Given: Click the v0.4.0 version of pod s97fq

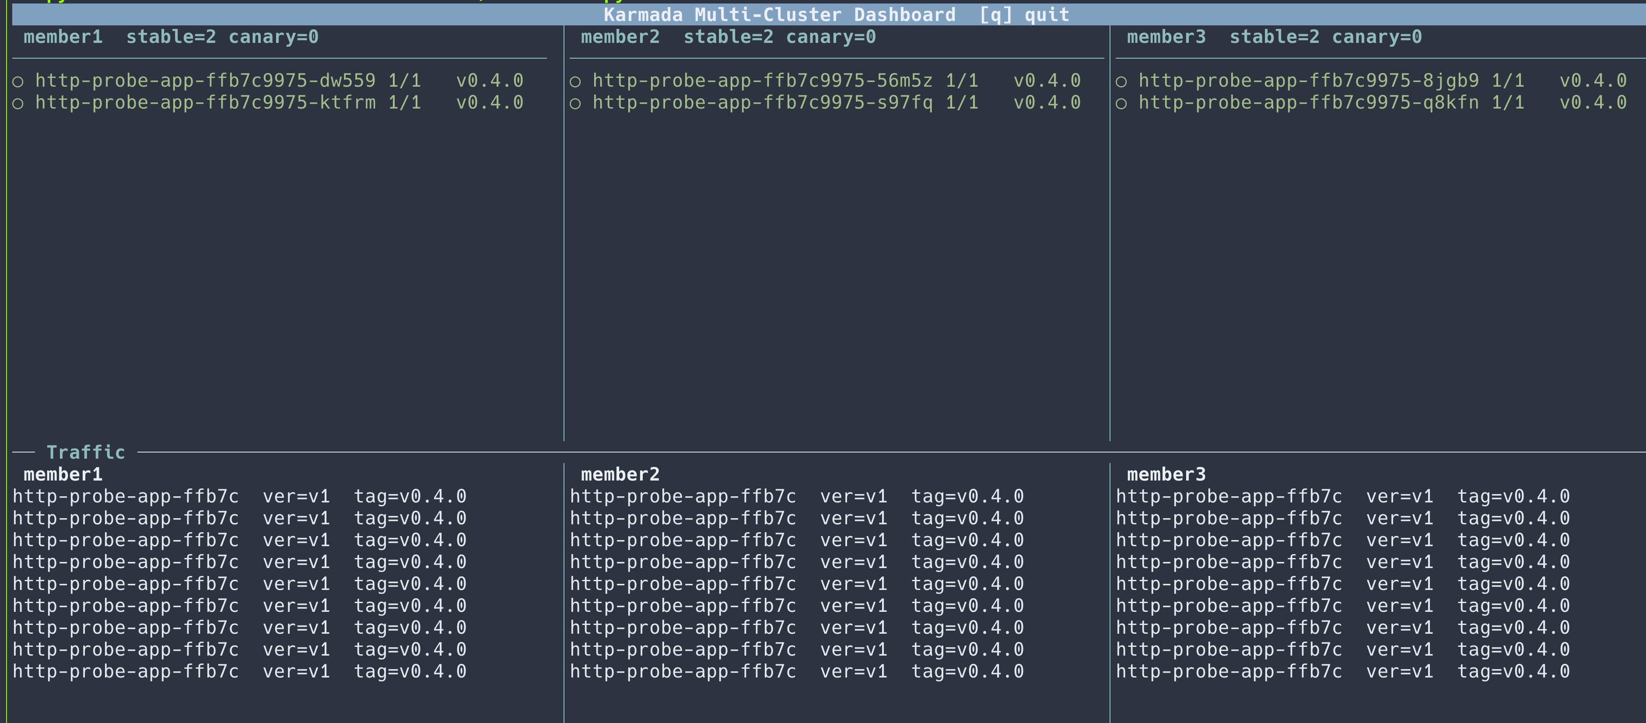Looking at the screenshot, I should [x=1047, y=102].
